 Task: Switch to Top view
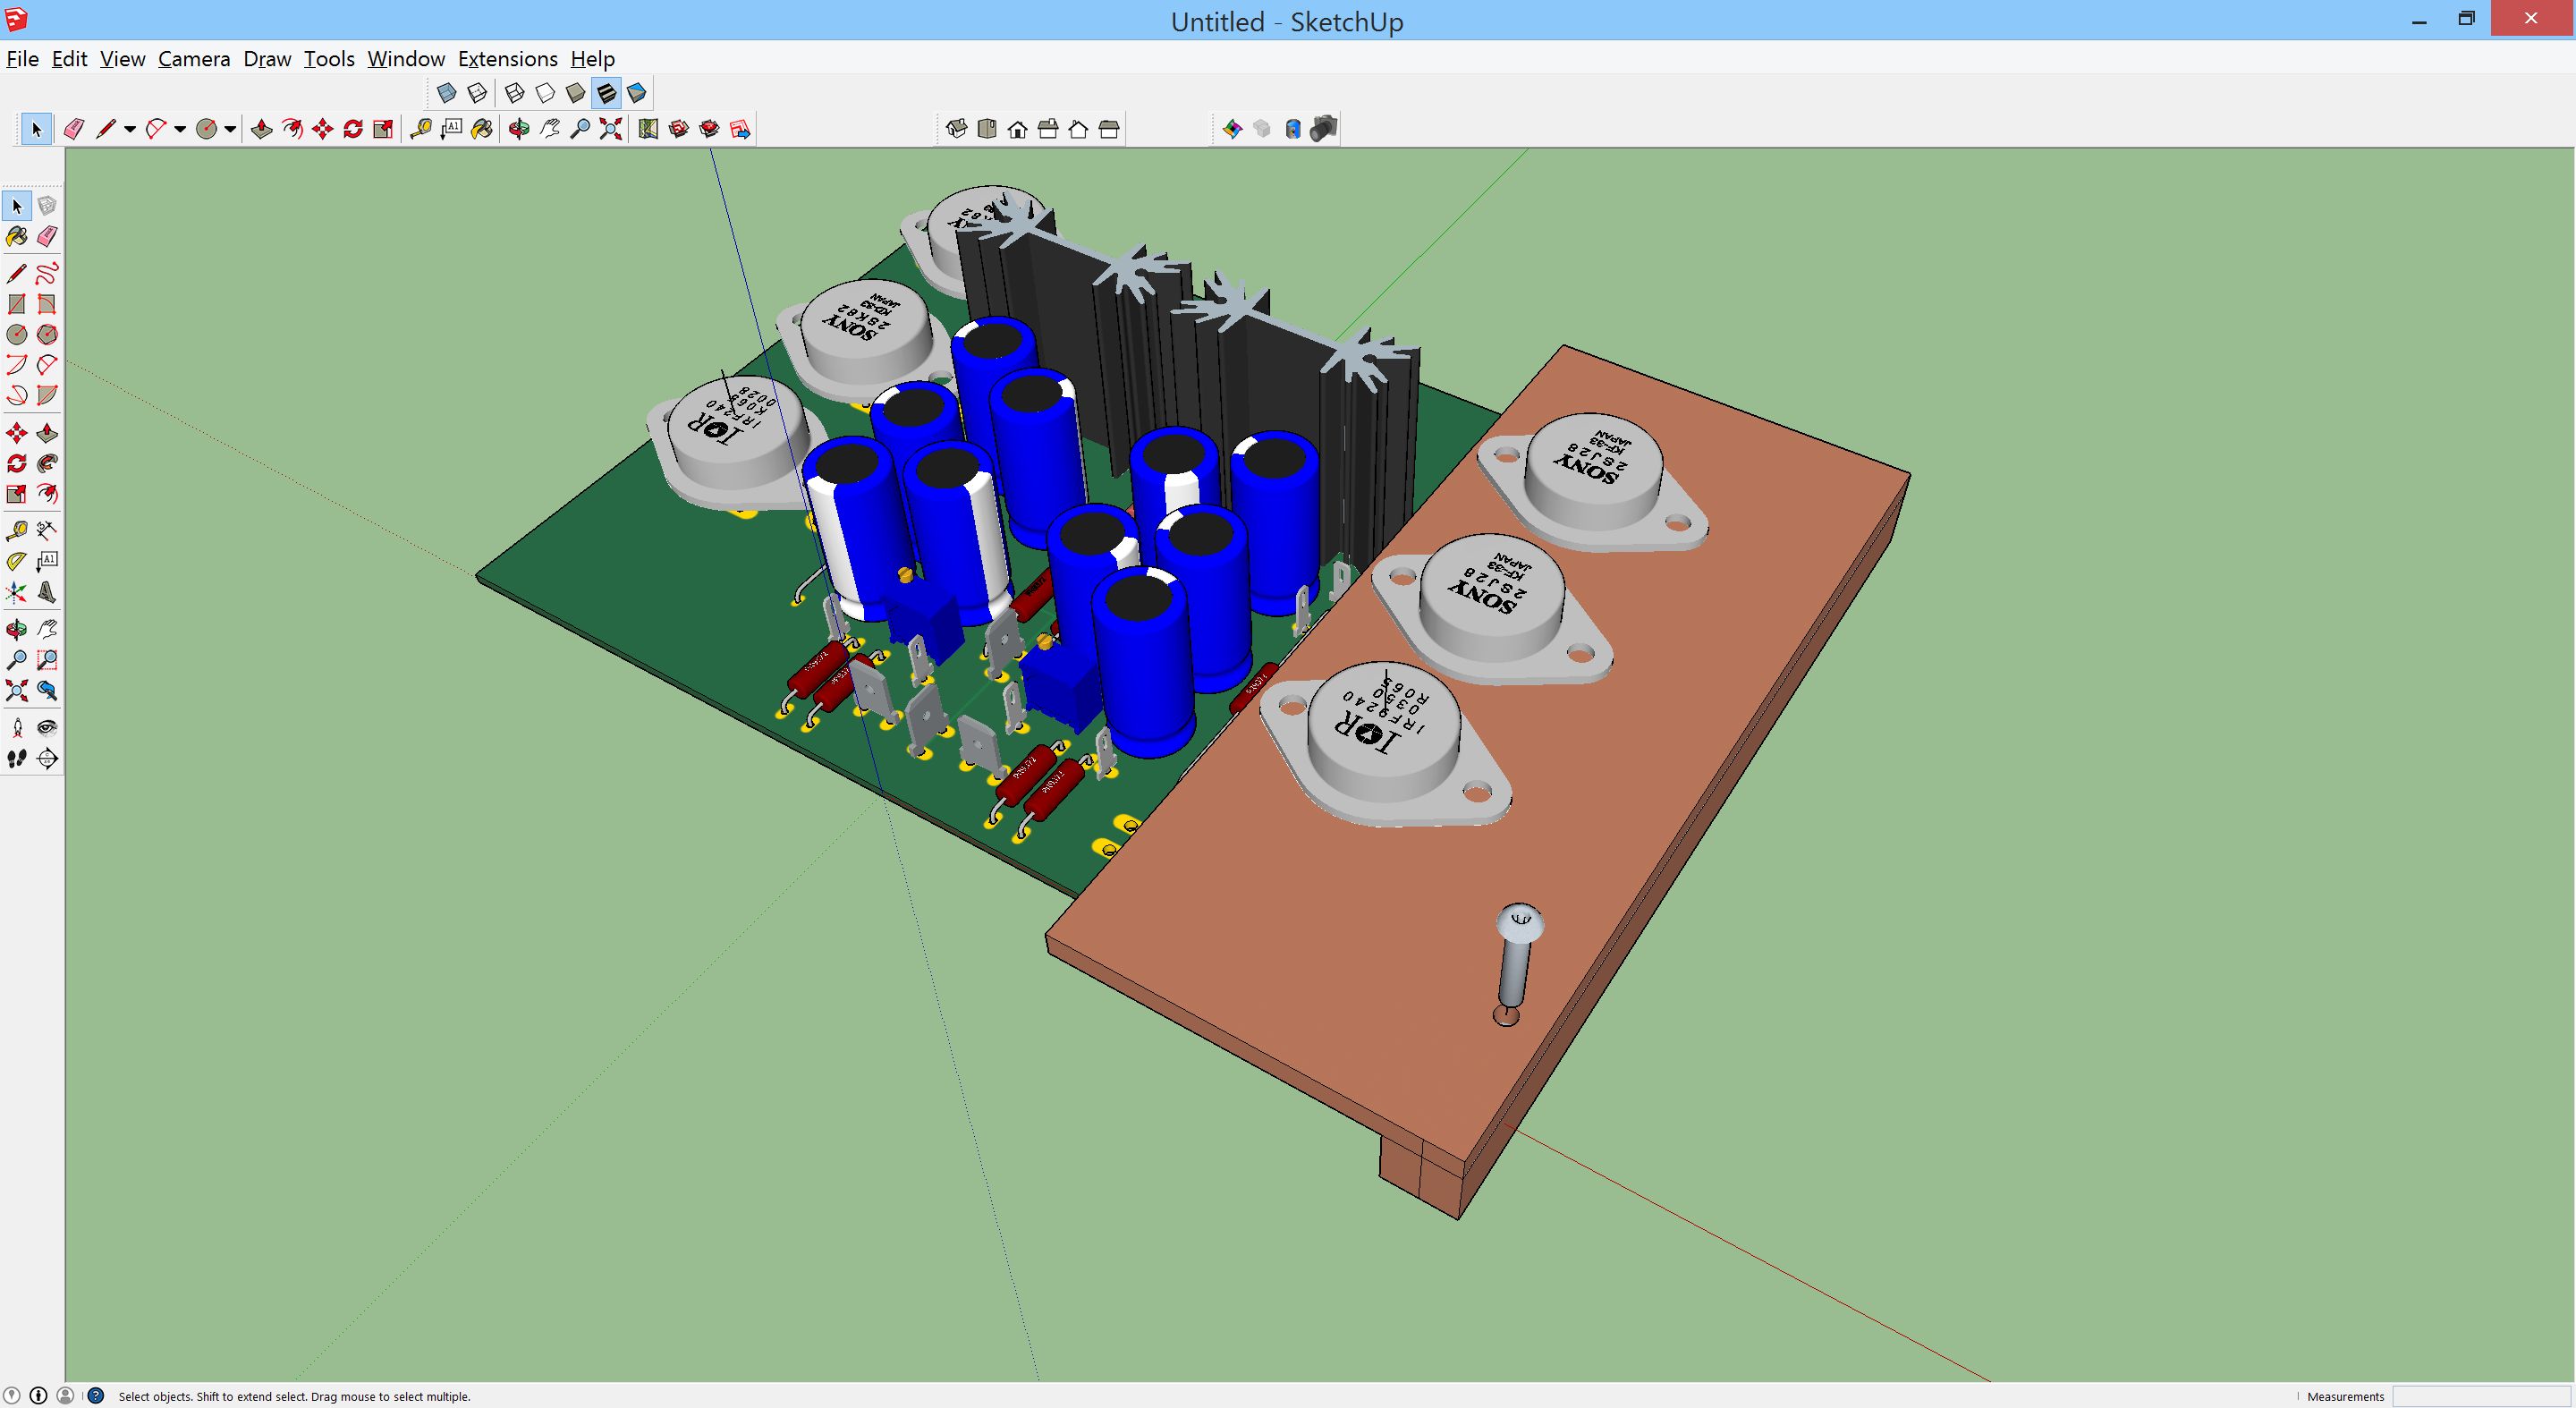[987, 129]
